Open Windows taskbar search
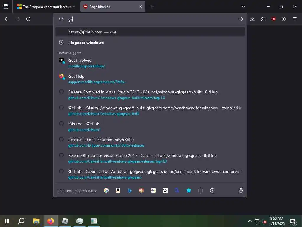The image size is (302, 227). coord(21,221)
